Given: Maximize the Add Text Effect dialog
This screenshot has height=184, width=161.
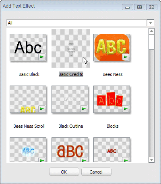Looking at the screenshot, I should (140, 7).
